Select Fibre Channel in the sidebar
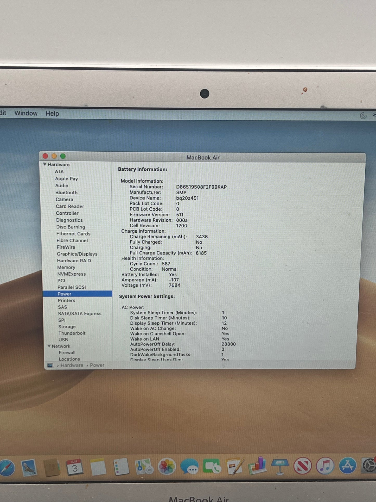 click(72, 241)
